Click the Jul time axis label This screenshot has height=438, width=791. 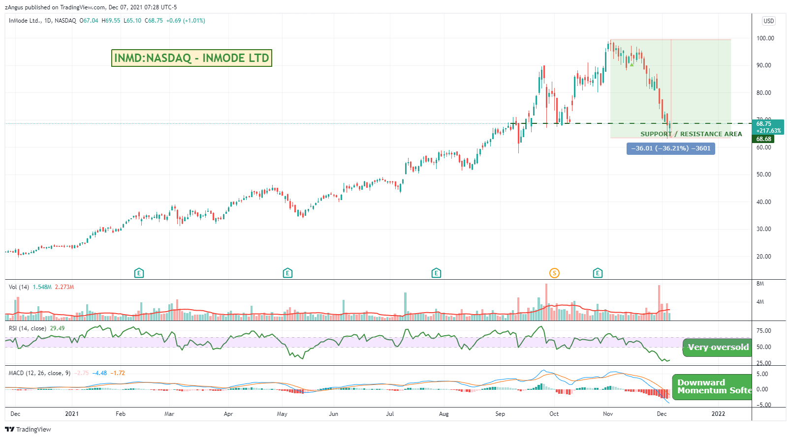[390, 414]
